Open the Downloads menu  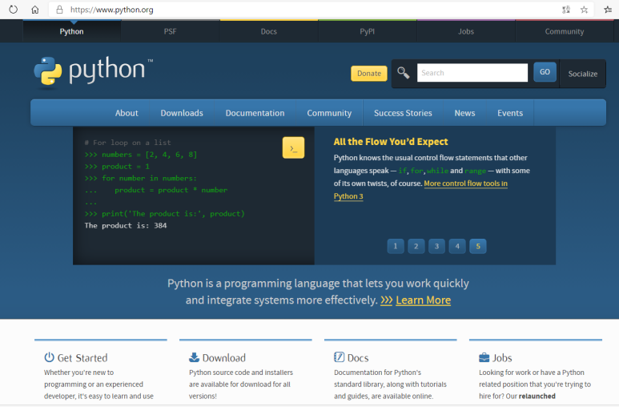tap(182, 113)
